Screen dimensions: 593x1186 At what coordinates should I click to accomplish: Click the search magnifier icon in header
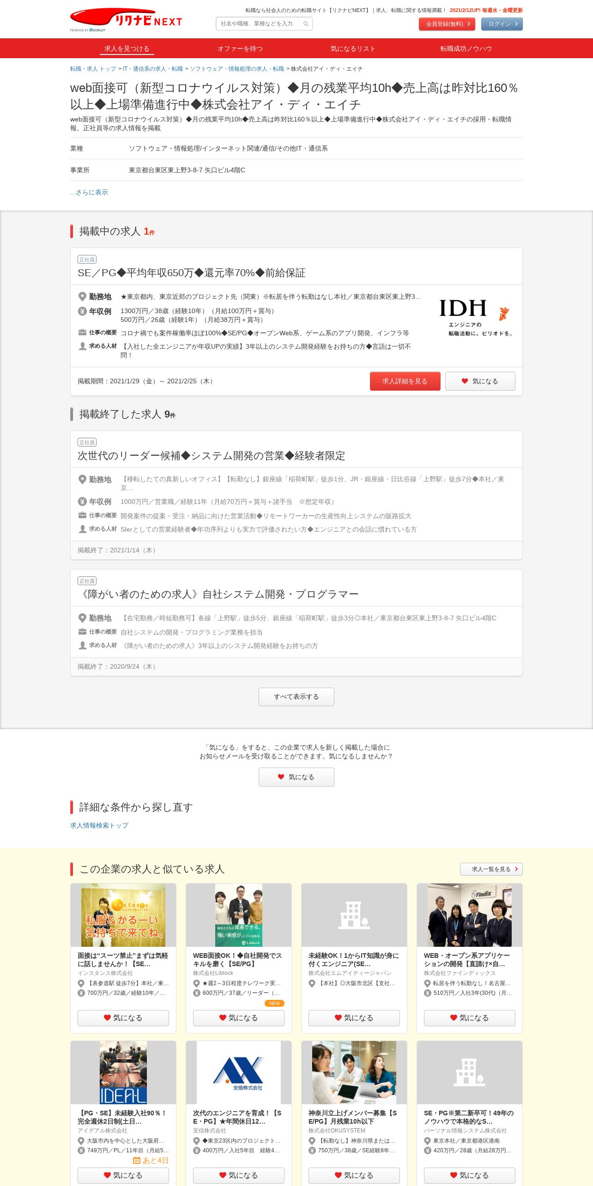(x=306, y=24)
